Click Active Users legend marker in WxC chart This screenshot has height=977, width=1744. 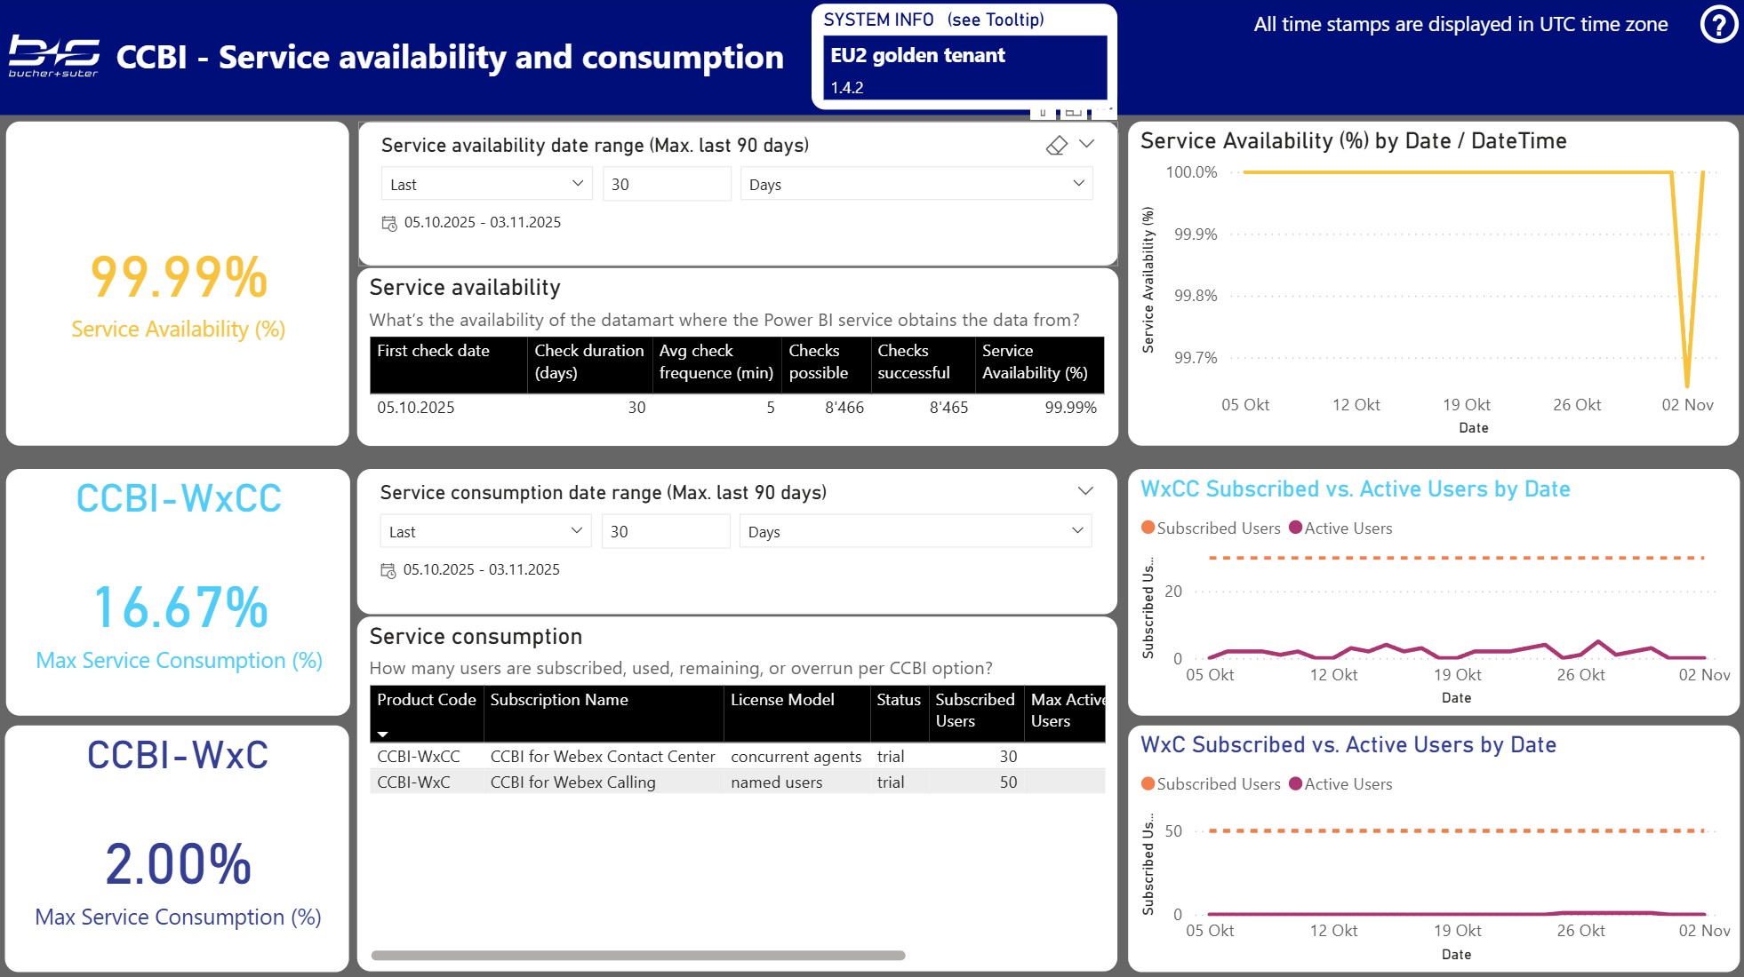(x=1295, y=783)
